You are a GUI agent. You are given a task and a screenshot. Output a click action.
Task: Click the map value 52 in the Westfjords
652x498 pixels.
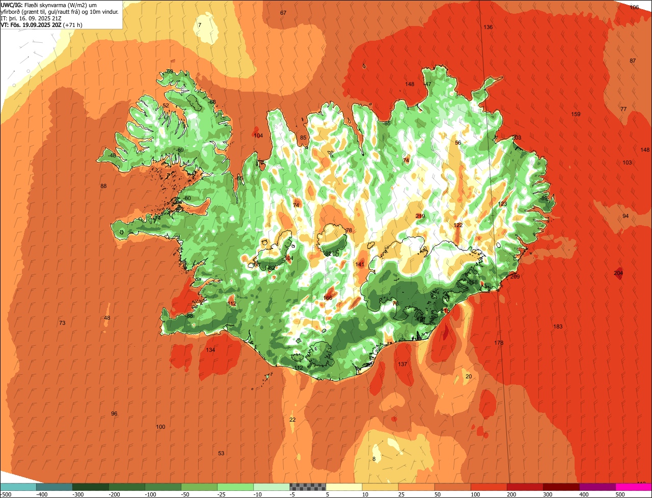(166, 105)
